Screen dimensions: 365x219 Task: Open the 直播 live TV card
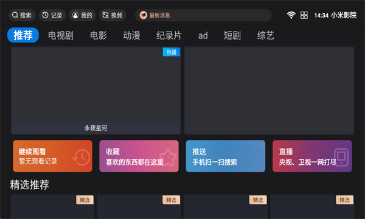312,156
